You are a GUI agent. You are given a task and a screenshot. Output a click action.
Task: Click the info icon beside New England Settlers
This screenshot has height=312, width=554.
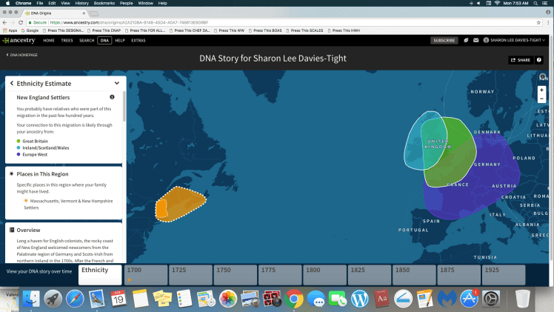pos(113,97)
